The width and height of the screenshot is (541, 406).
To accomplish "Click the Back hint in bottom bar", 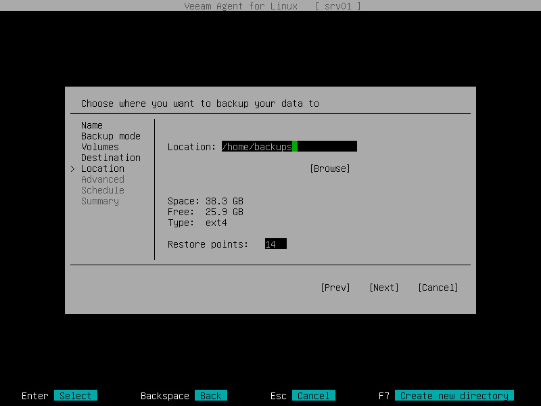I will point(211,396).
